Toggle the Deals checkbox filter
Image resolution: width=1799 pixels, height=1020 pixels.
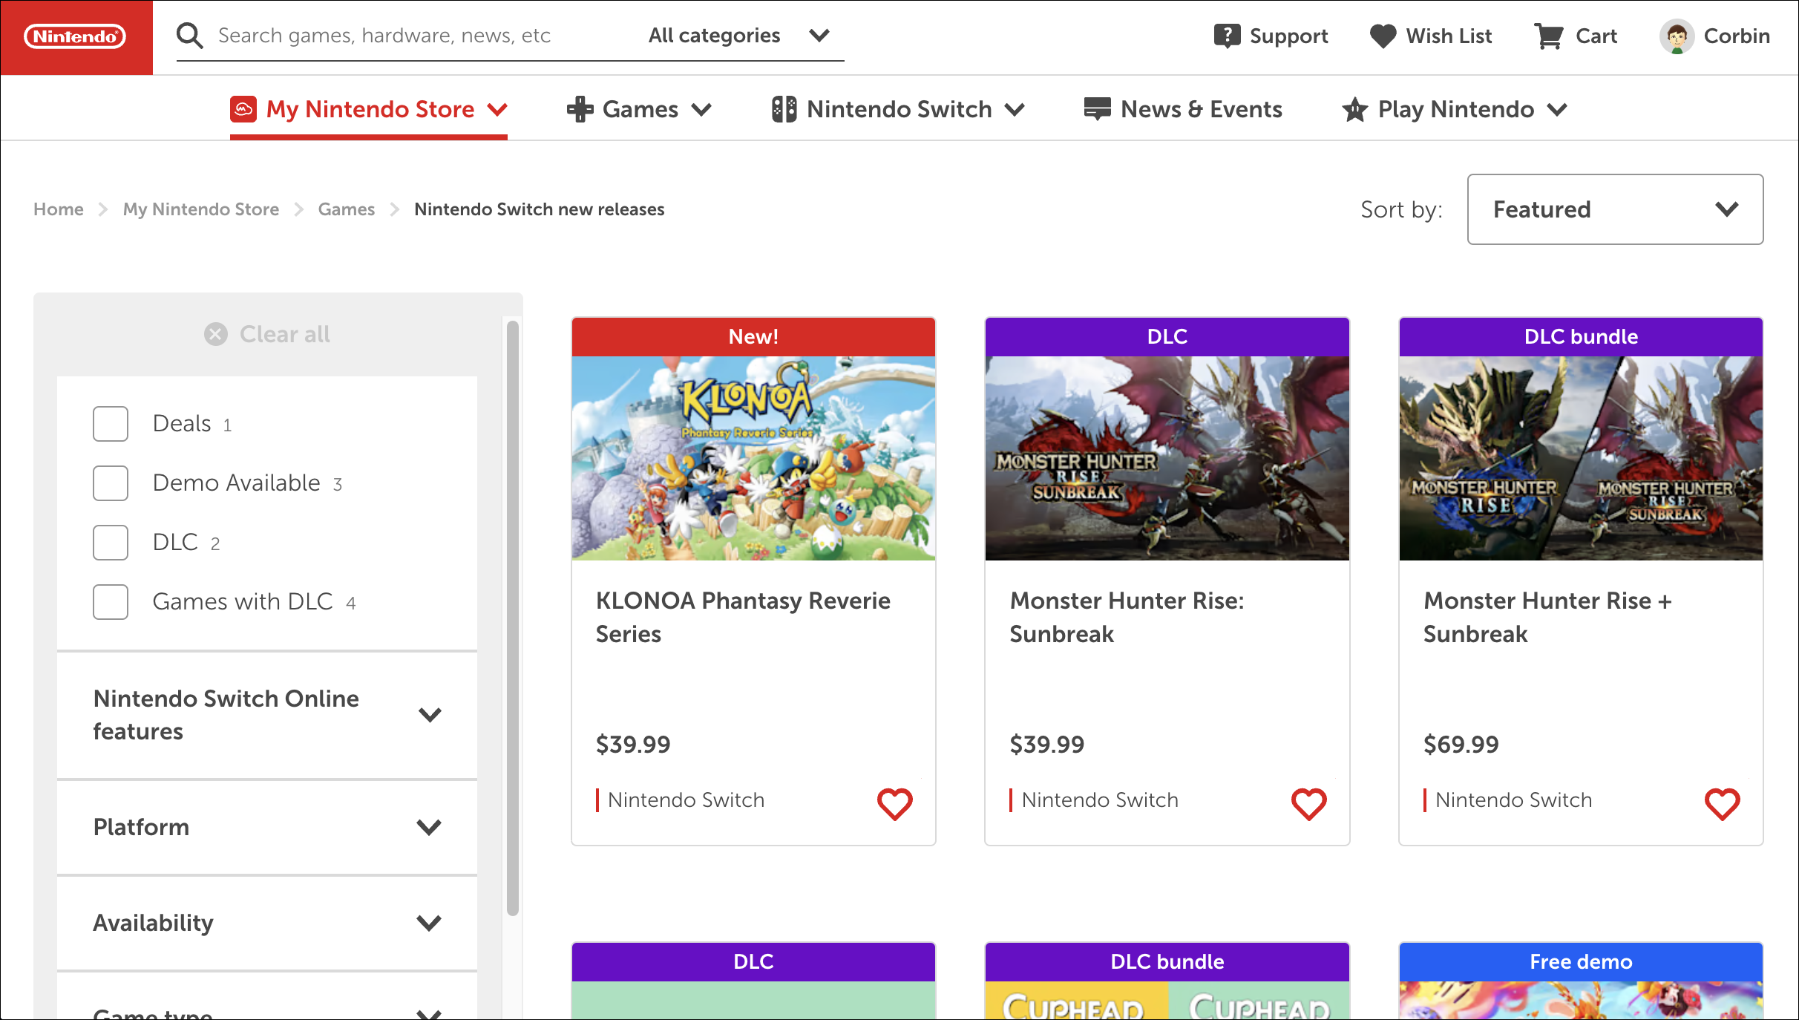[110, 423]
